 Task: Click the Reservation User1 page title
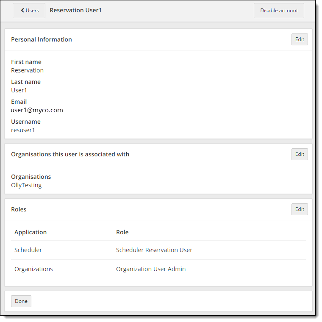tap(75, 10)
